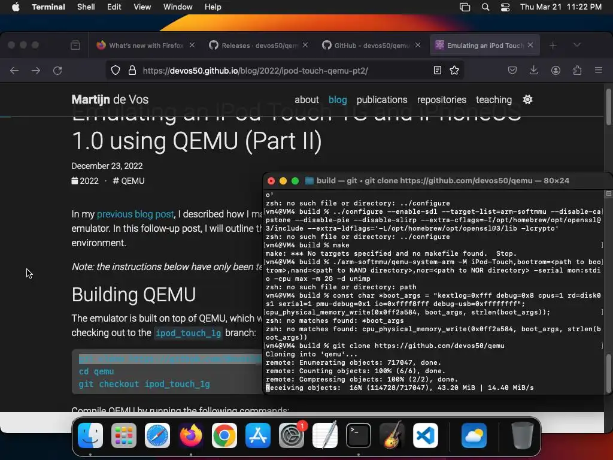
Task: Click the Terminal split pane button
Action: pyautogui.click(x=608, y=193)
